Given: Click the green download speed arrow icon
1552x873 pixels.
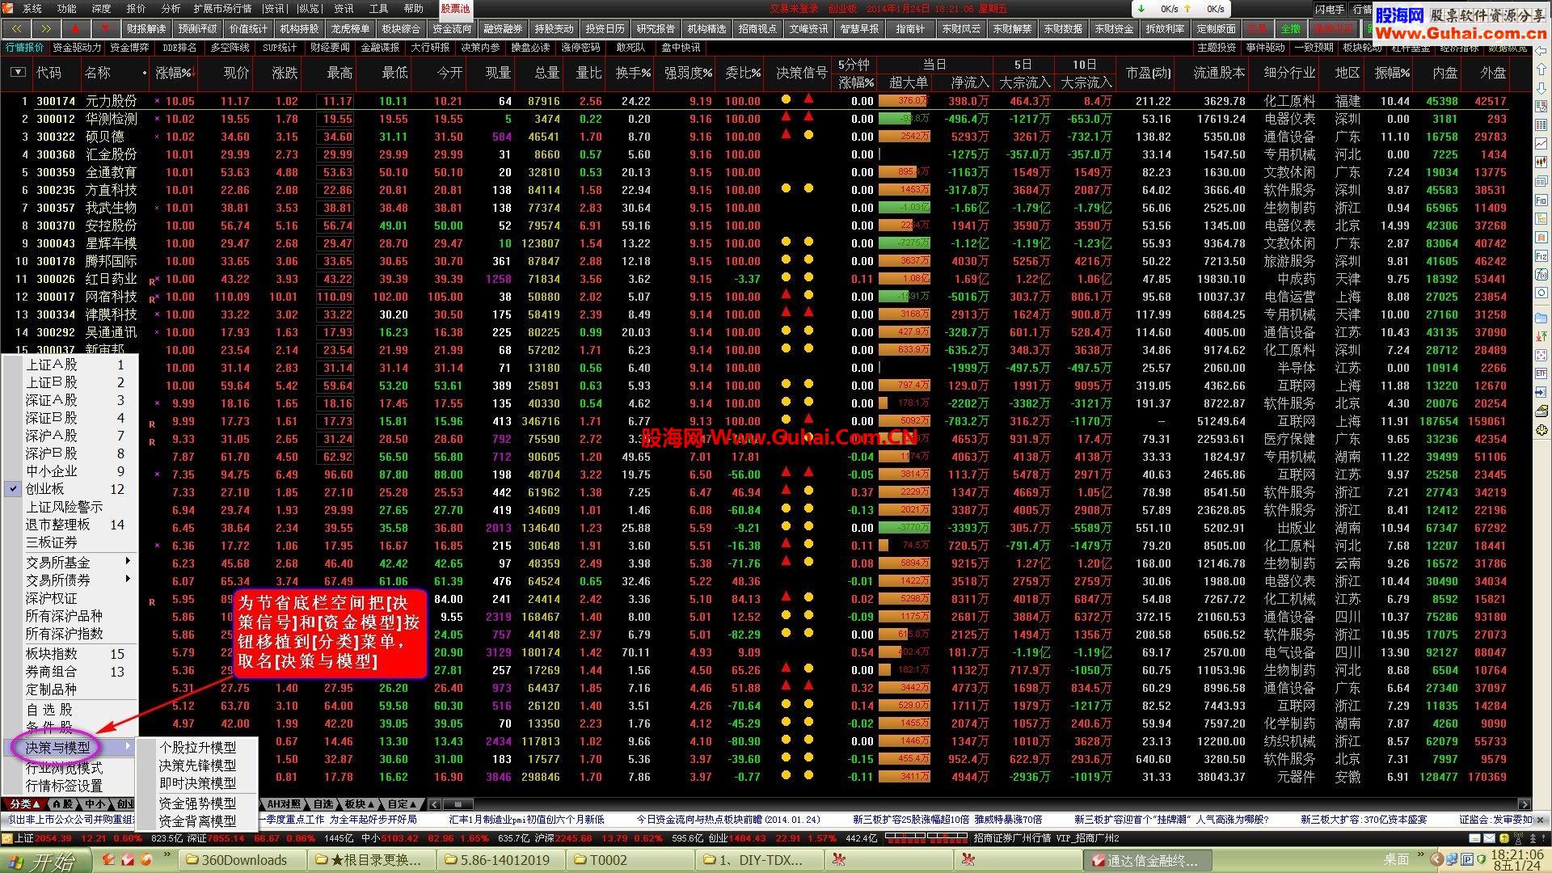Looking at the screenshot, I should pyautogui.click(x=1141, y=9).
